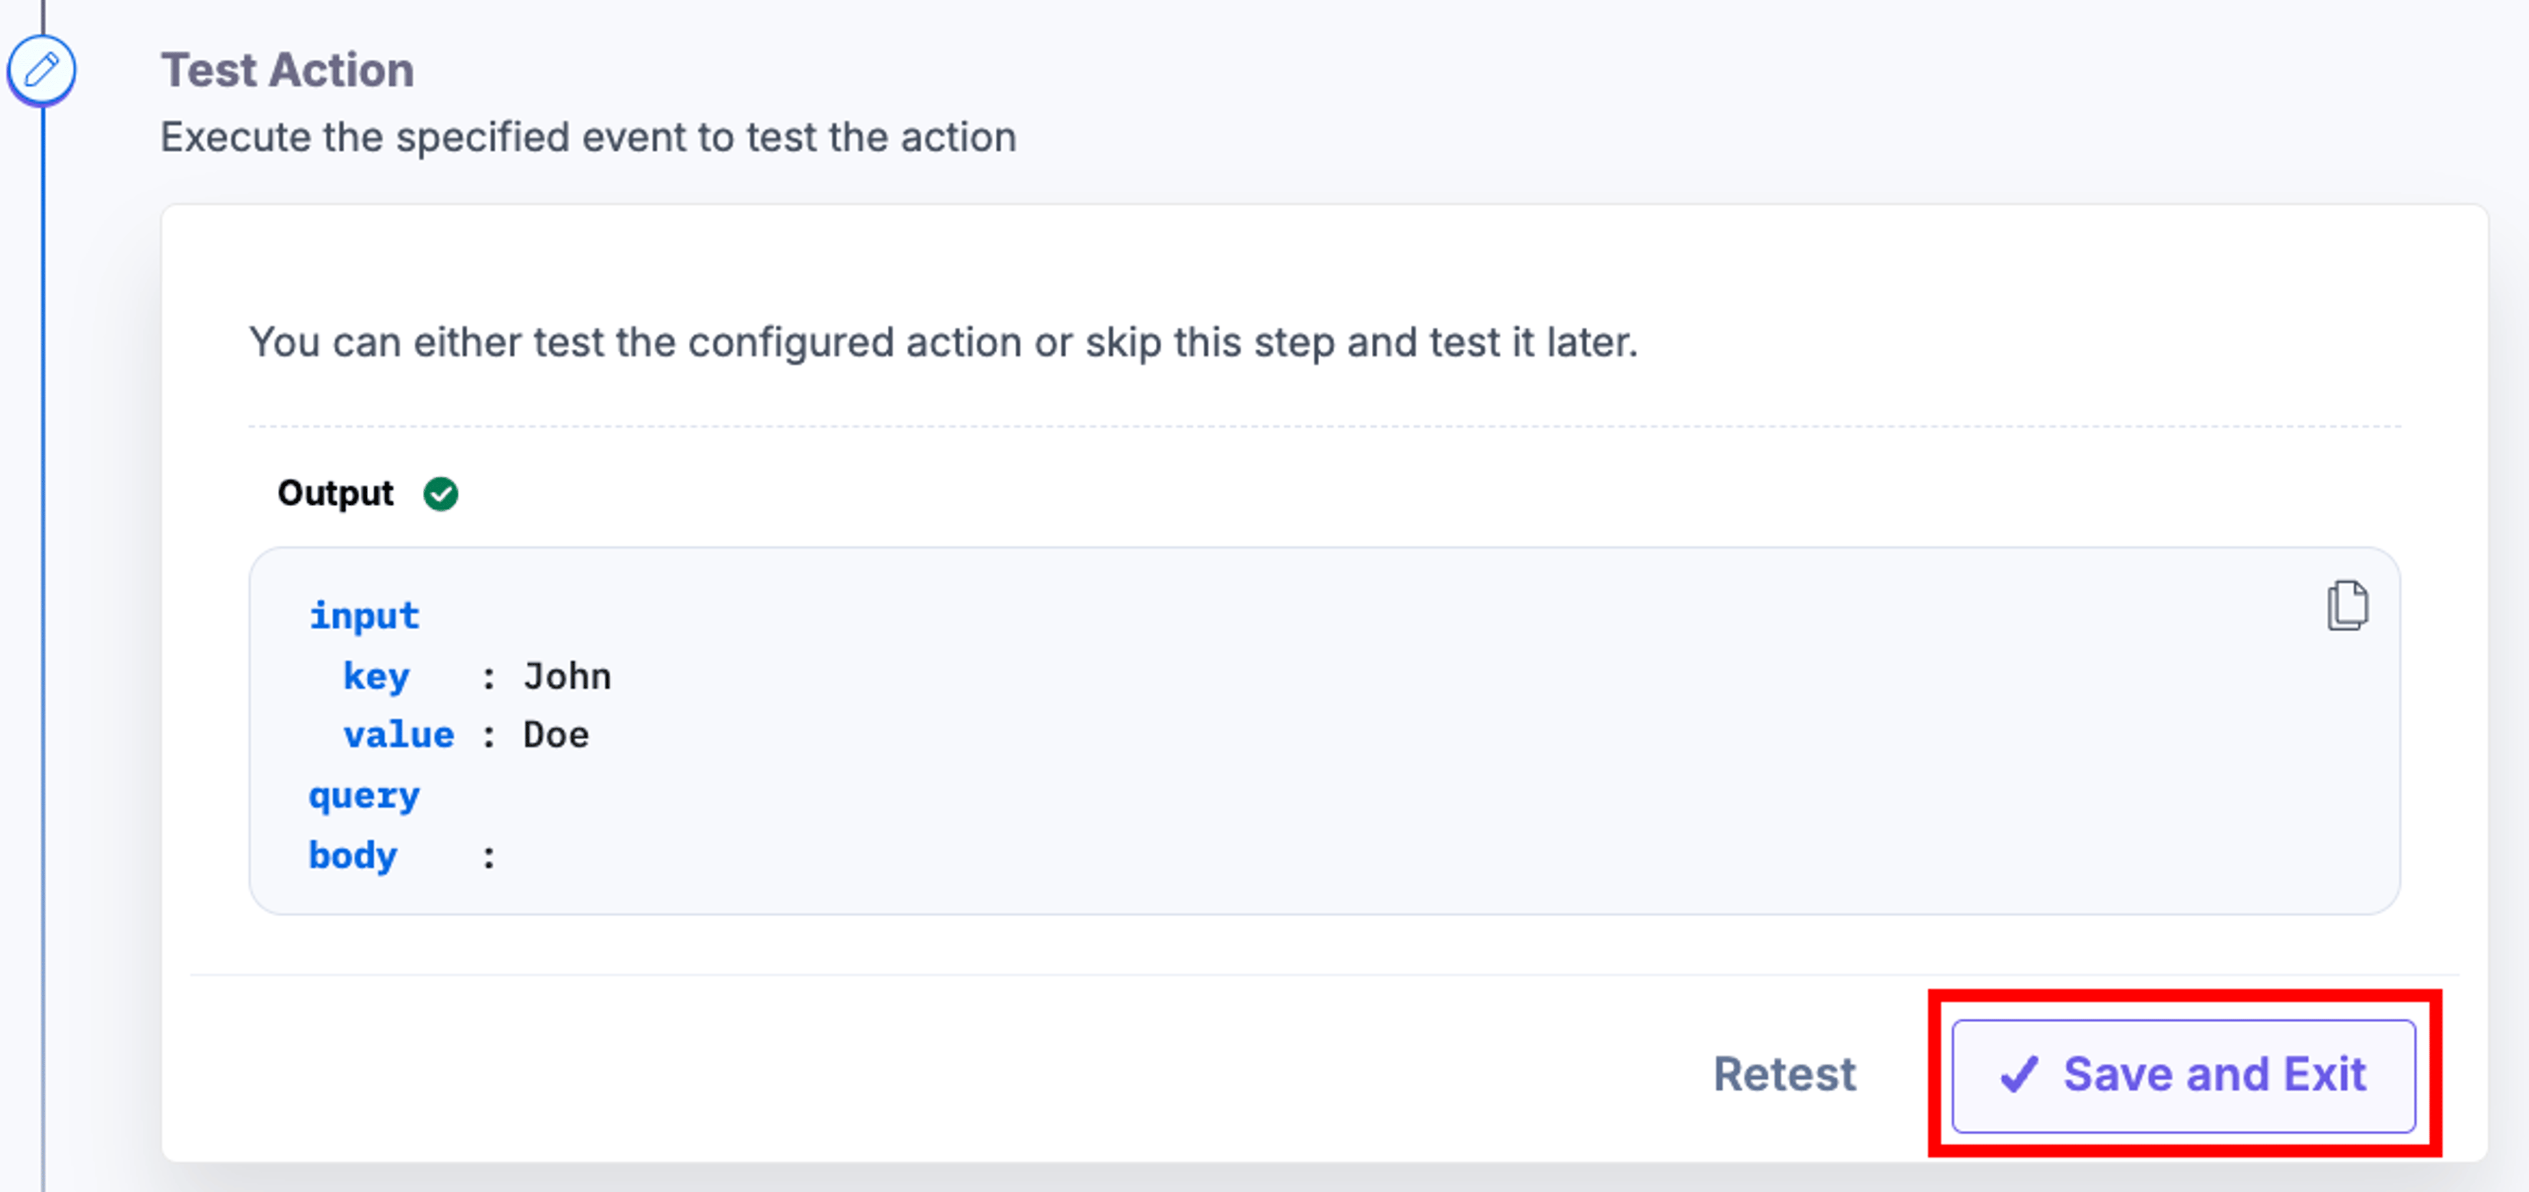The height and width of the screenshot is (1192, 2529).
Task: Select the 'query' key in output
Action: click(364, 796)
